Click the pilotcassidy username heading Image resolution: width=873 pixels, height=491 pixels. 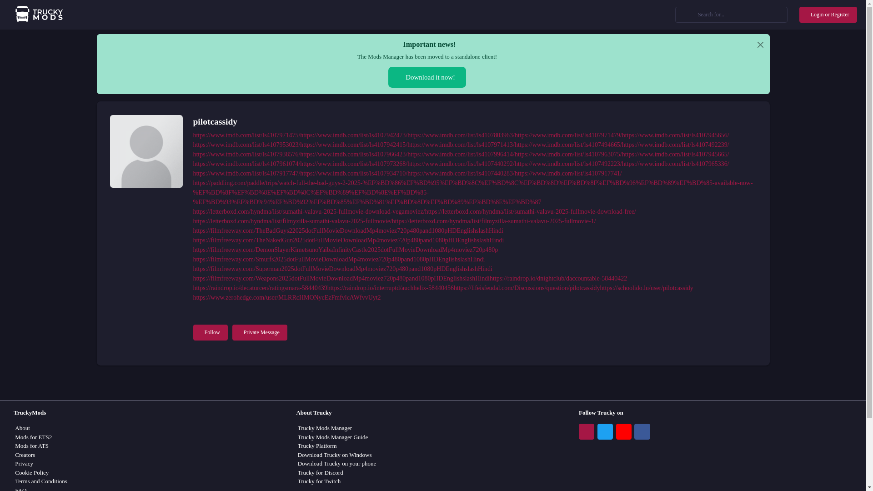[x=215, y=122]
